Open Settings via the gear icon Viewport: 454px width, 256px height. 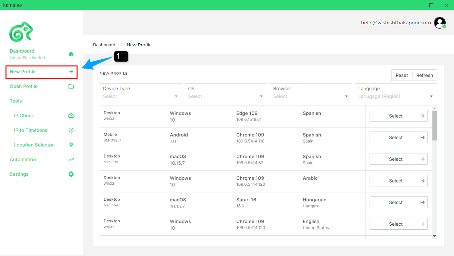click(x=71, y=174)
